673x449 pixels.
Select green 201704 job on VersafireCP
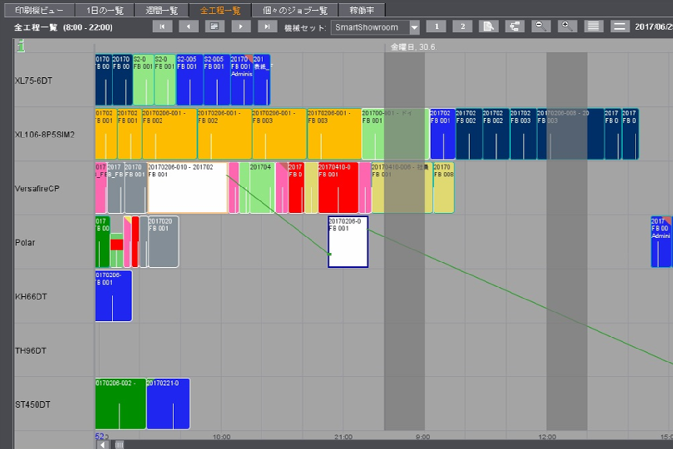(x=262, y=188)
